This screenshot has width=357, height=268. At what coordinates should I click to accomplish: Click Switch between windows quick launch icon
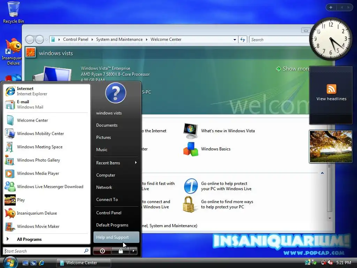pos(33,263)
